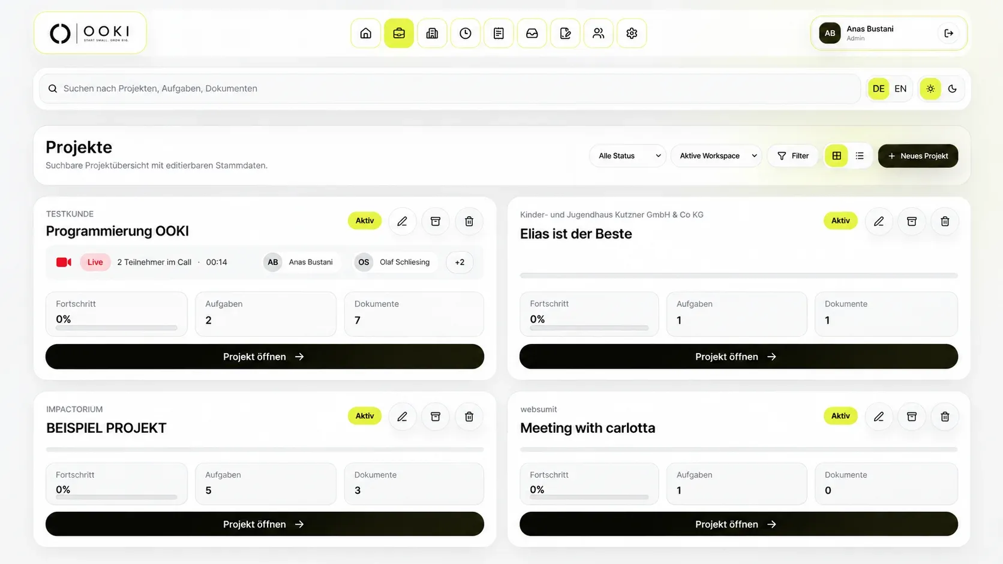The width and height of the screenshot is (1003, 564).
Task: Edit the Programmierung OOKI project
Action: click(x=402, y=221)
